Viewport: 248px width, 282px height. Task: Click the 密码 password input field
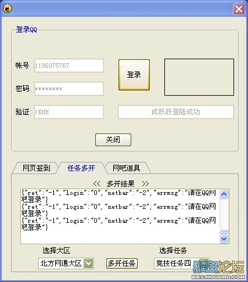(69, 89)
